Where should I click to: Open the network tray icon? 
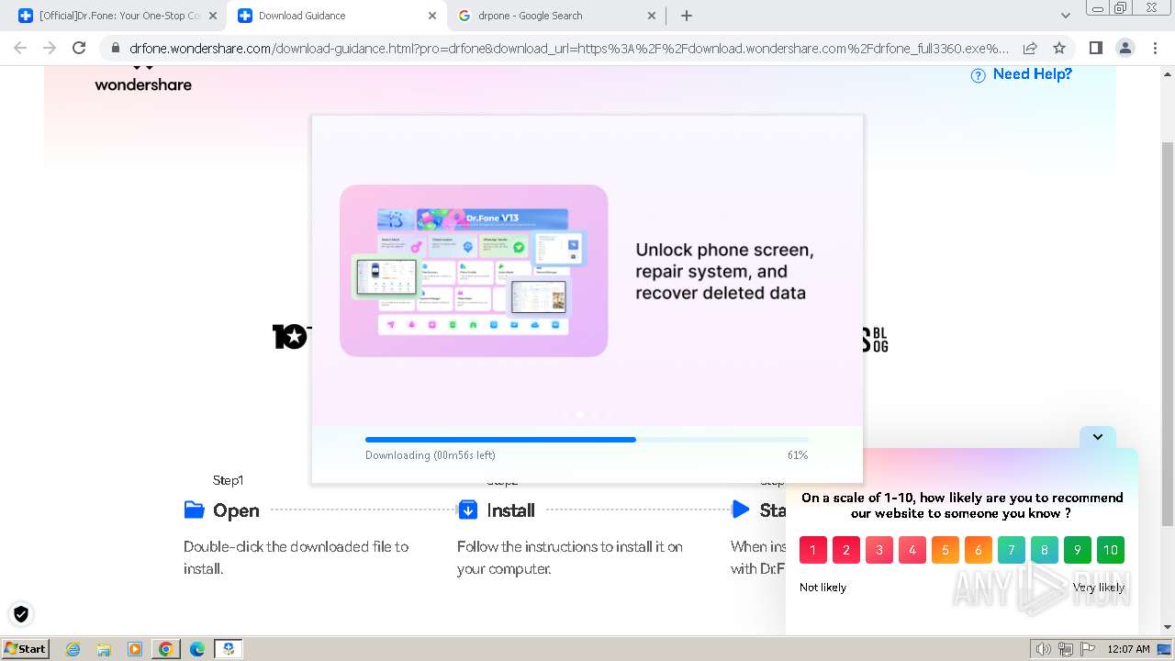pos(1066,649)
